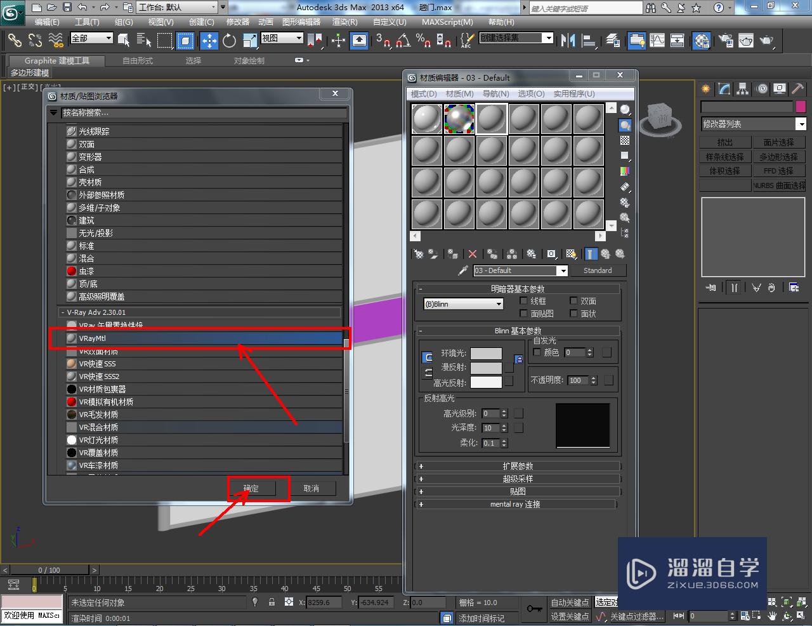The height and width of the screenshot is (626, 812).
Task: Enable the 线框 (Wire) checkbox
Action: [523, 301]
